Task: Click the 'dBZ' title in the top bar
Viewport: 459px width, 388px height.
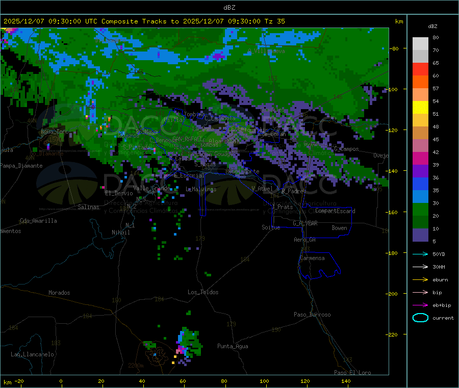Action: tap(229, 8)
